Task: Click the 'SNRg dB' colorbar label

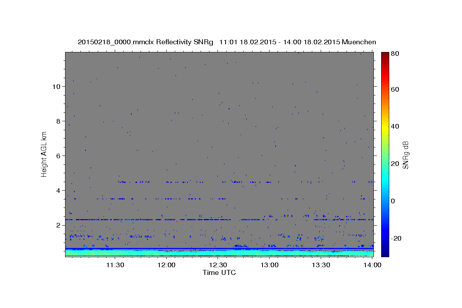Action: (x=405, y=155)
